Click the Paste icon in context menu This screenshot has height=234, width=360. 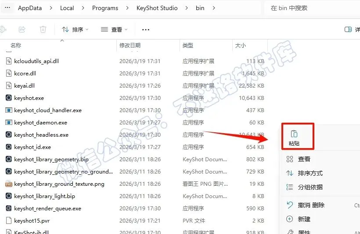294,134
